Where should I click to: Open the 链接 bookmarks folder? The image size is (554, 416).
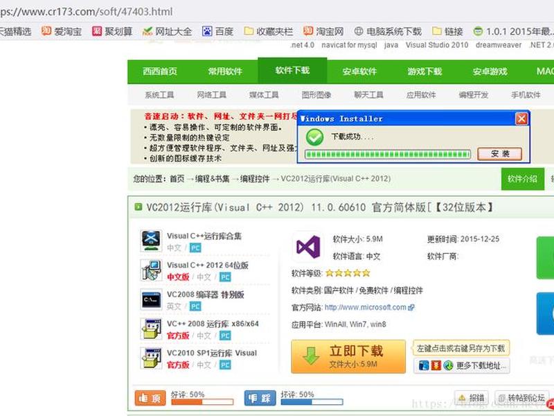pos(447,31)
